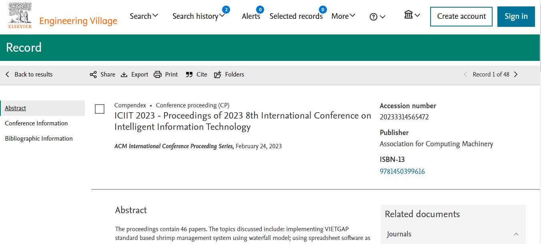
Task: Click the Publisher label
Action: [394, 133]
